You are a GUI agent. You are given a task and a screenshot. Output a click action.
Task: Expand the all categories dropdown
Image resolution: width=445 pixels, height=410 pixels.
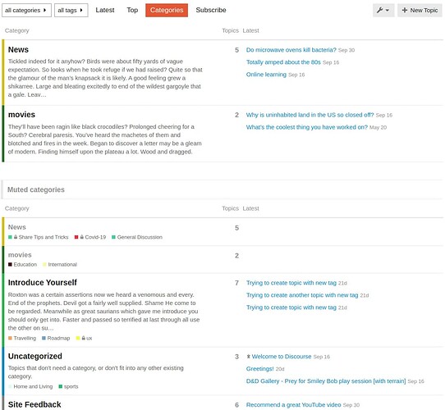(x=26, y=10)
